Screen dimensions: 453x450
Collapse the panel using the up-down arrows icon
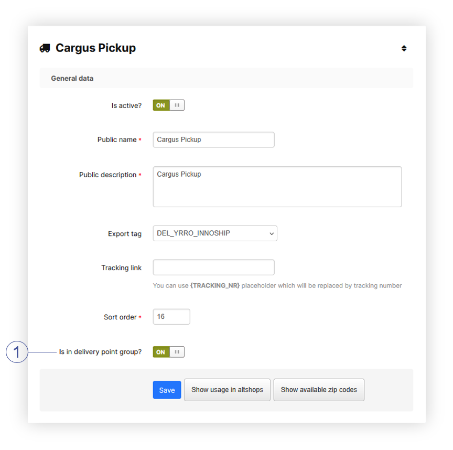tap(404, 48)
